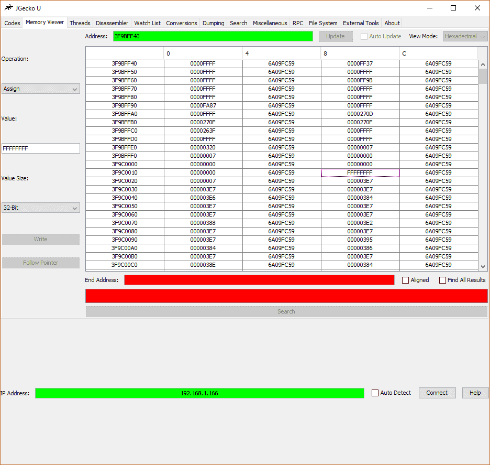Open the About tab
This screenshot has height=465, width=490.
tap(392, 23)
